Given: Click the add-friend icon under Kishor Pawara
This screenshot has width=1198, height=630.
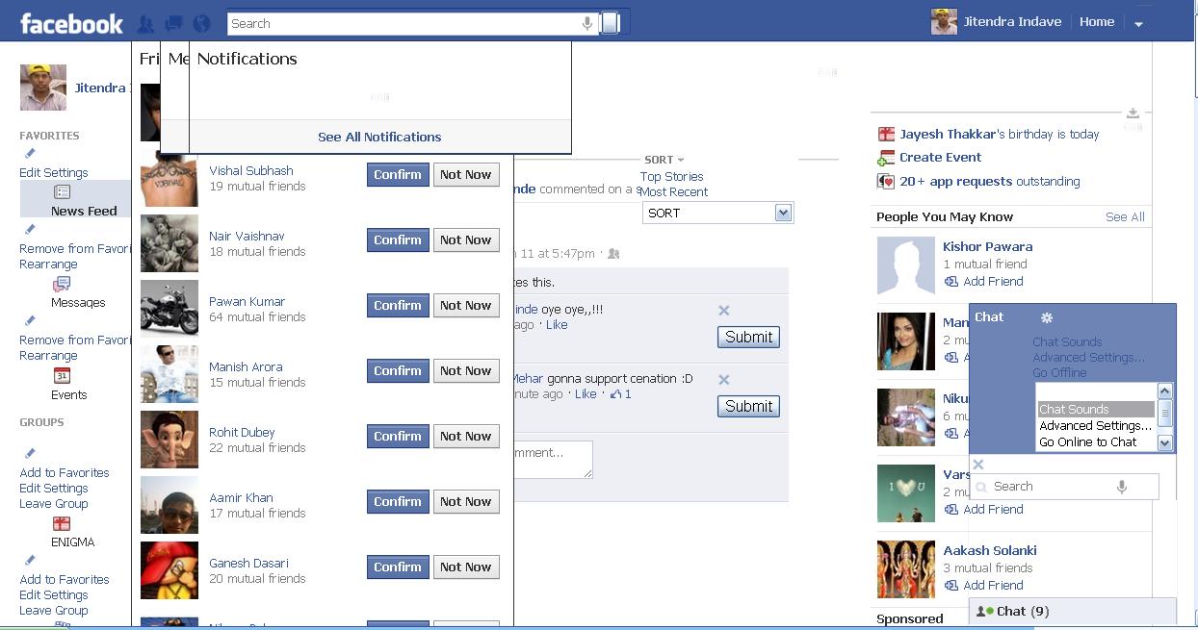Looking at the screenshot, I should tap(951, 282).
